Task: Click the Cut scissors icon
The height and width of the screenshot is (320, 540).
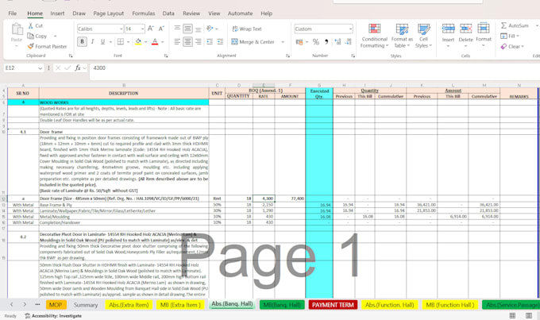Action: pyautogui.click(x=31, y=25)
